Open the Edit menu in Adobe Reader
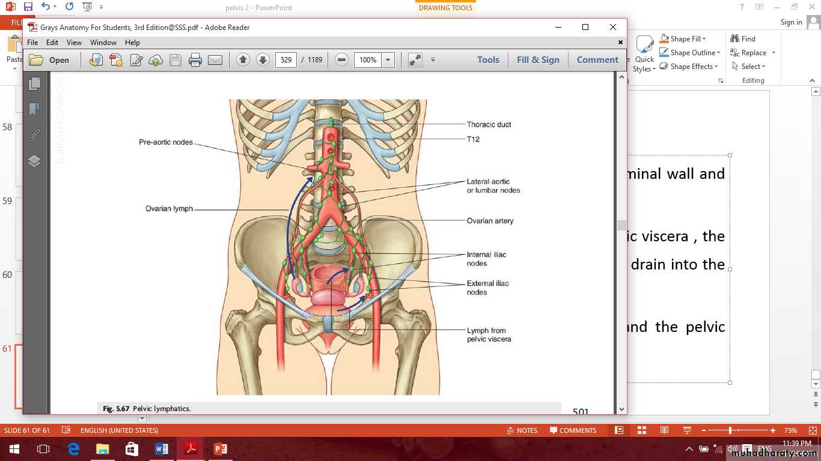The width and height of the screenshot is (821, 461). pyautogui.click(x=52, y=43)
